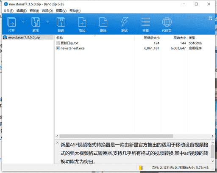Expand the Open button dropdown arrow
217x173 pixels.
pyautogui.click(x=23, y=22)
